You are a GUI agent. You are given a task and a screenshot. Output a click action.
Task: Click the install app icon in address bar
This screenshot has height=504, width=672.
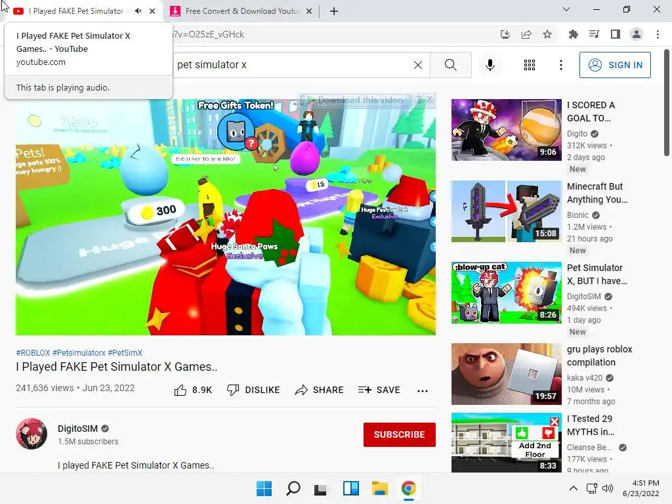(505, 34)
